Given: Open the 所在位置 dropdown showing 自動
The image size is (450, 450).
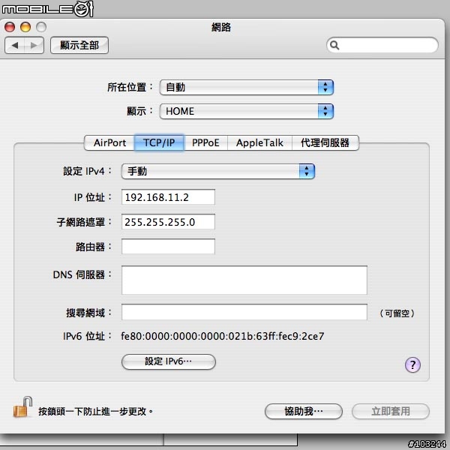Looking at the screenshot, I should (x=247, y=87).
